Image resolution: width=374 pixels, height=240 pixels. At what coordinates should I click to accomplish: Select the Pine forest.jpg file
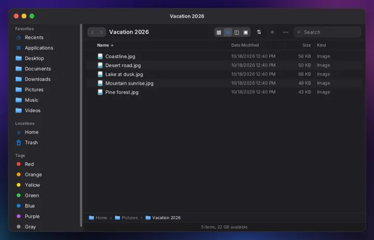tap(224, 92)
